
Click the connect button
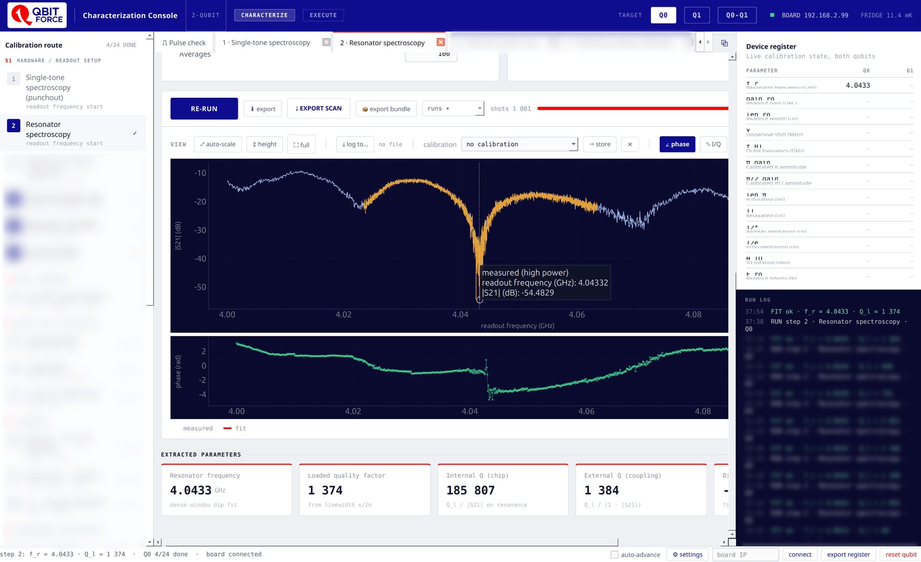pos(800,554)
